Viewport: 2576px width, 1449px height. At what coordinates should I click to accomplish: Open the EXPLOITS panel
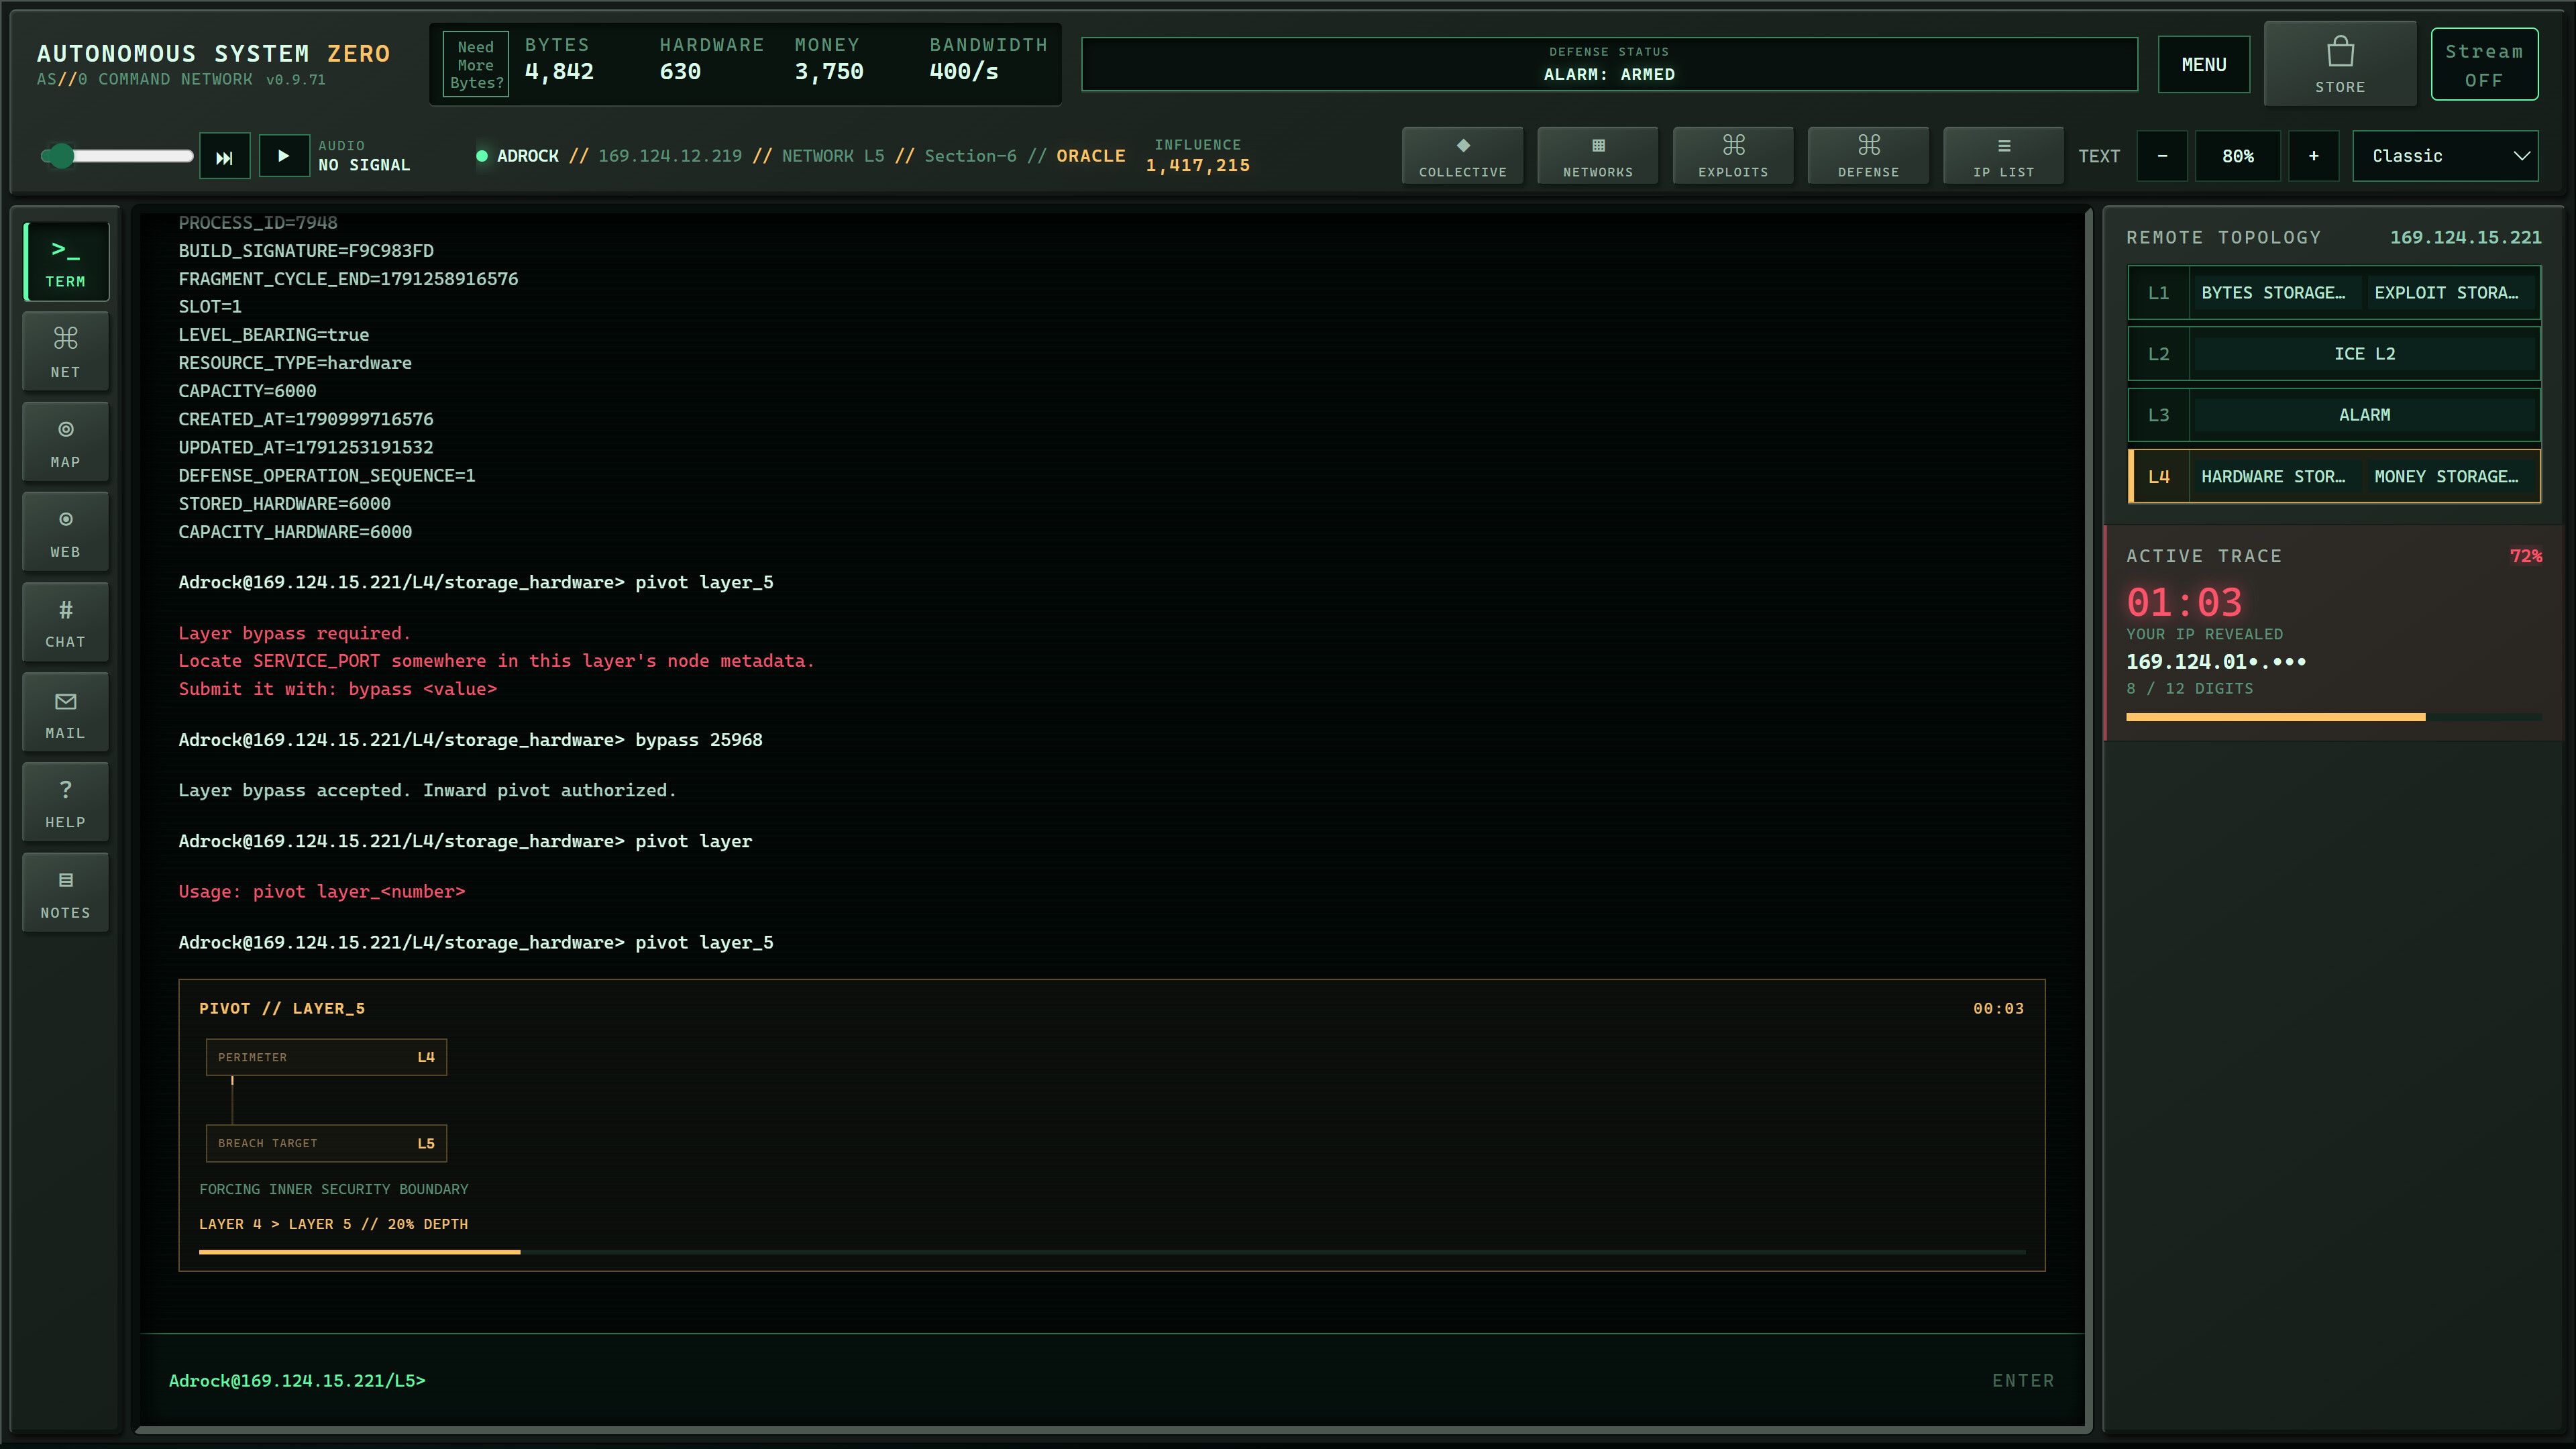click(x=1733, y=156)
